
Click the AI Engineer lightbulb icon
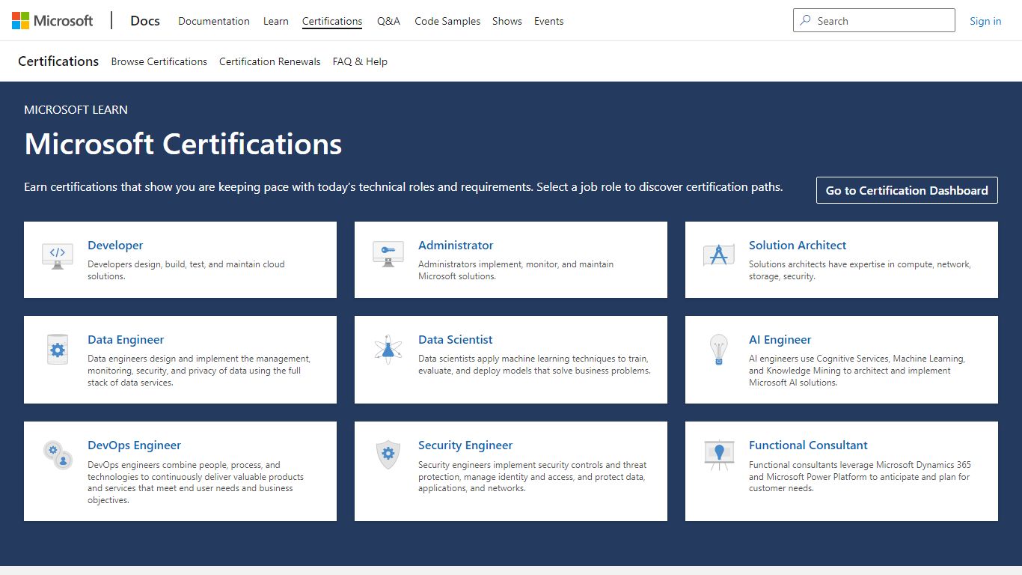coord(719,350)
